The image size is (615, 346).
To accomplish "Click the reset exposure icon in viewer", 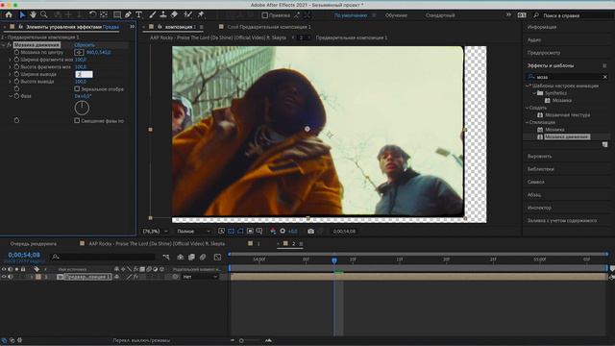I will click(x=283, y=231).
